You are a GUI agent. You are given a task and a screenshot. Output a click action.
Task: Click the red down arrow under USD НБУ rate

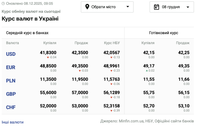tap(111, 57)
